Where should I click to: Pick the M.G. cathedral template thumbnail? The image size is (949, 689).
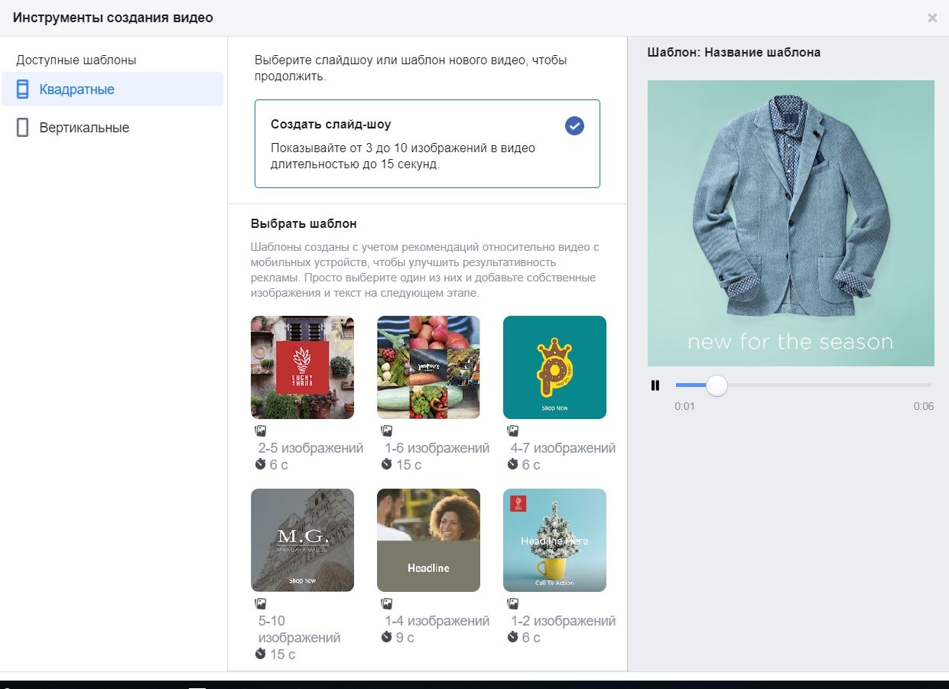(302, 540)
